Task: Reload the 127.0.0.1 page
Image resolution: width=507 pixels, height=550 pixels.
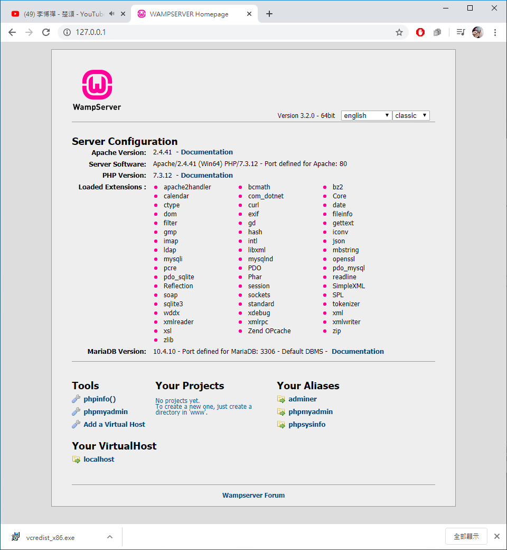Action: 46,32
